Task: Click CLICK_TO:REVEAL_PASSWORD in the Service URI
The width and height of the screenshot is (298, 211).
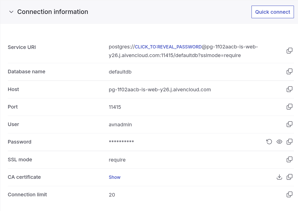Action: coord(168,47)
